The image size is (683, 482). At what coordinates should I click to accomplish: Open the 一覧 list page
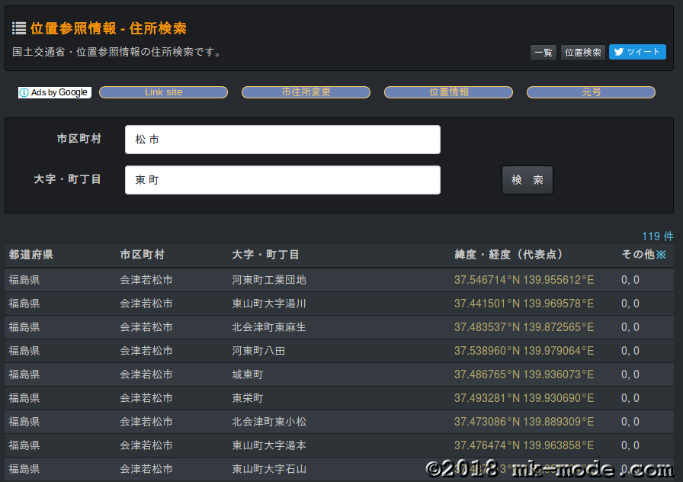tap(544, 53)
